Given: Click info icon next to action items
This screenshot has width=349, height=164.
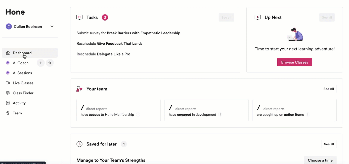Looking at the screenshot, I should pyautogui.click(x=308, y=115).
